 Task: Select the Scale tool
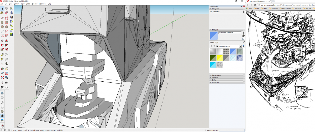point(2,49)
